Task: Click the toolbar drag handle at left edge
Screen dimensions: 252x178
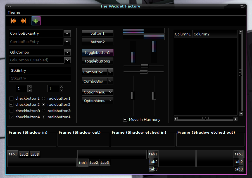Action: [7, 21]
